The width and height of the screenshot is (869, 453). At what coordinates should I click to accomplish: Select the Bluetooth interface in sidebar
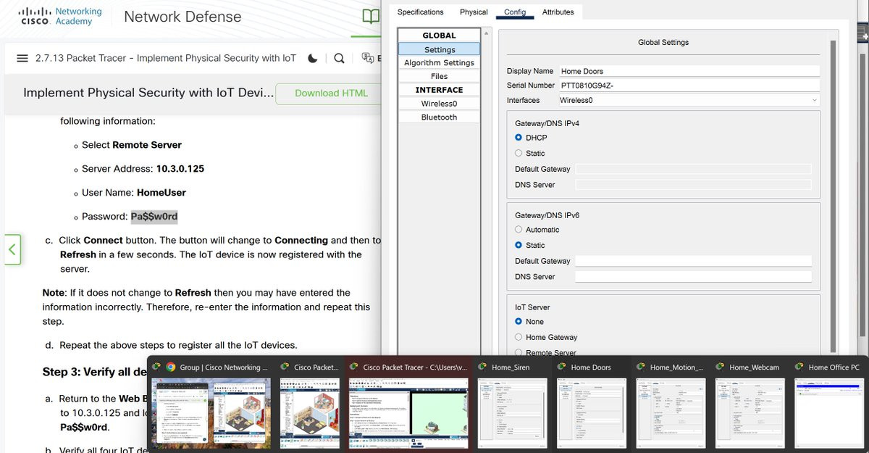pyautogui.click(x=440, y=117)
